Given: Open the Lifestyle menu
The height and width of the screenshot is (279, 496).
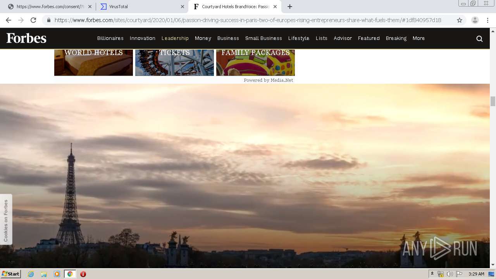Looking at the screenshot, I should point(299,38).
